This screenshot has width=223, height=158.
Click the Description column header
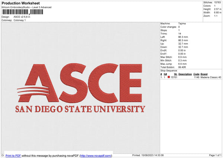[185, 74]
